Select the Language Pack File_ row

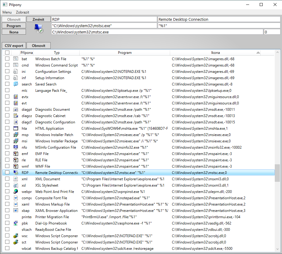tap(138, 91)
